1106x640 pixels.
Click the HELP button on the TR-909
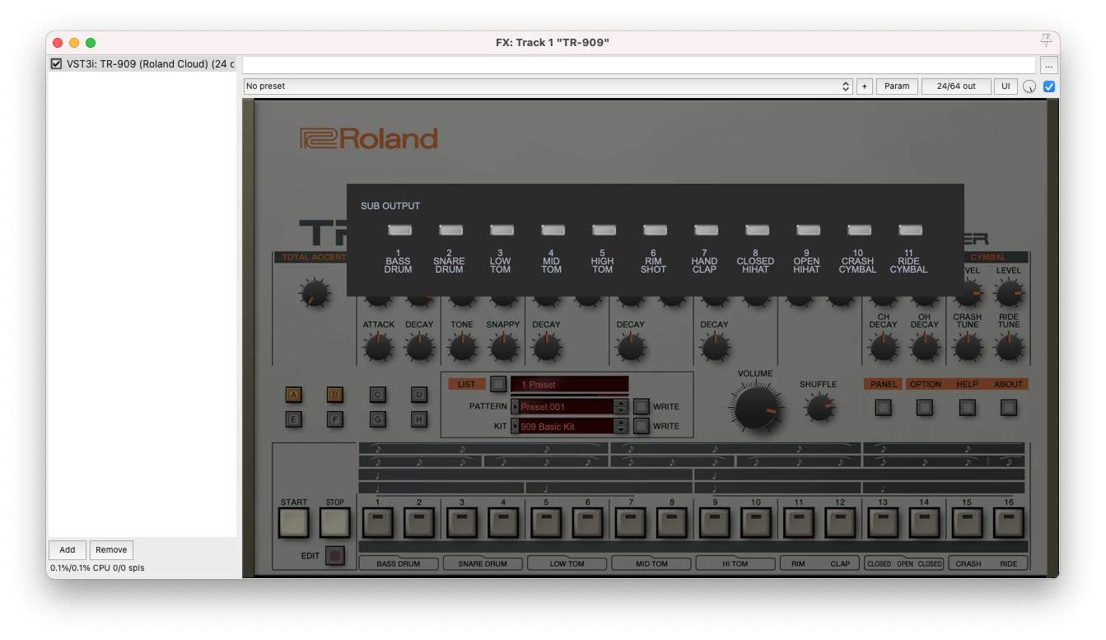click(967, 408)
